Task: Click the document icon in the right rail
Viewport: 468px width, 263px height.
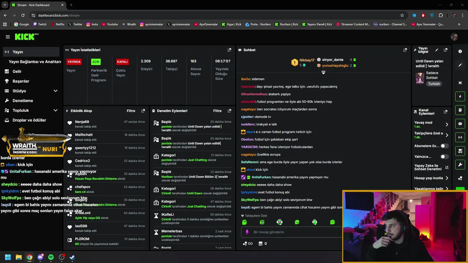Action: point(460,110)
